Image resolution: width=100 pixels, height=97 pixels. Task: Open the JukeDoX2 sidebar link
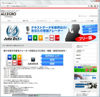[85, 51]
